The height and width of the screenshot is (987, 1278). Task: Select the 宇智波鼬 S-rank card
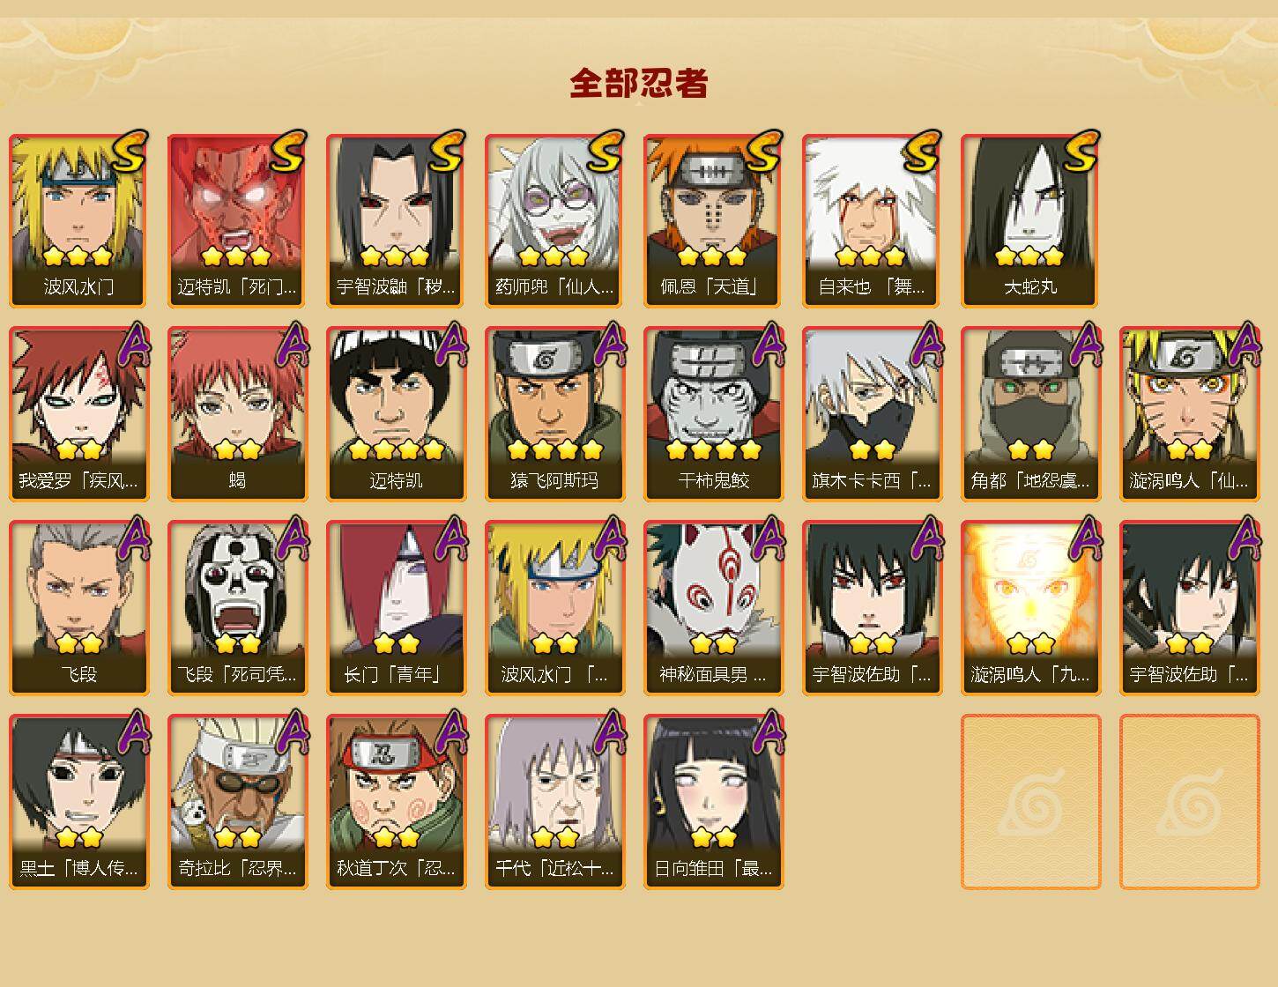point(396,220)
